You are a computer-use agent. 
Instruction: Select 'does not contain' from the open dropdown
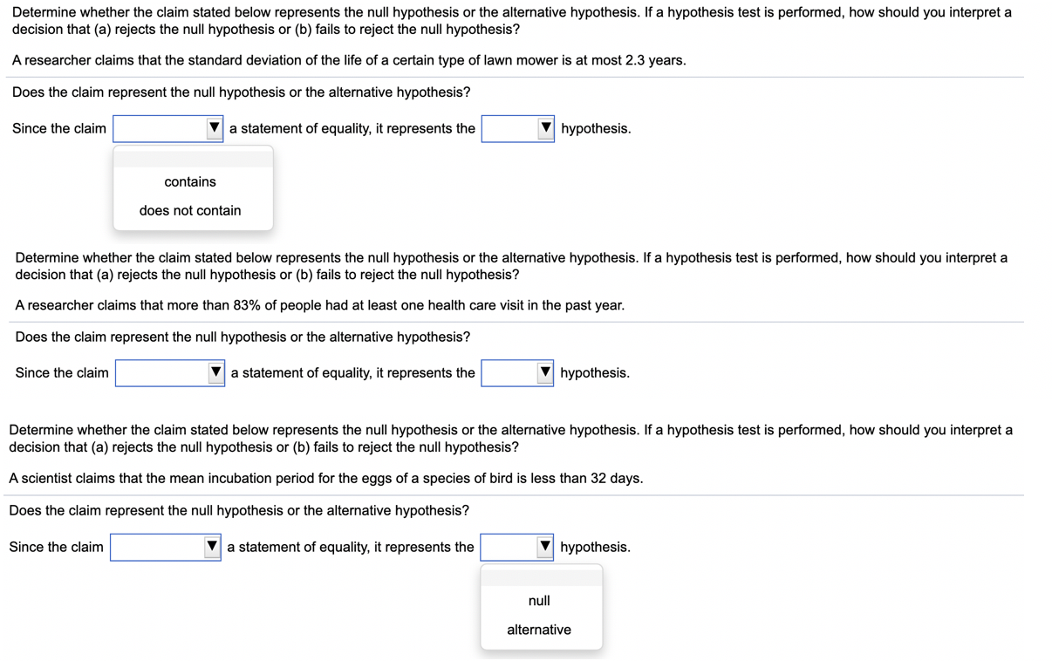[x=190, y=210]
